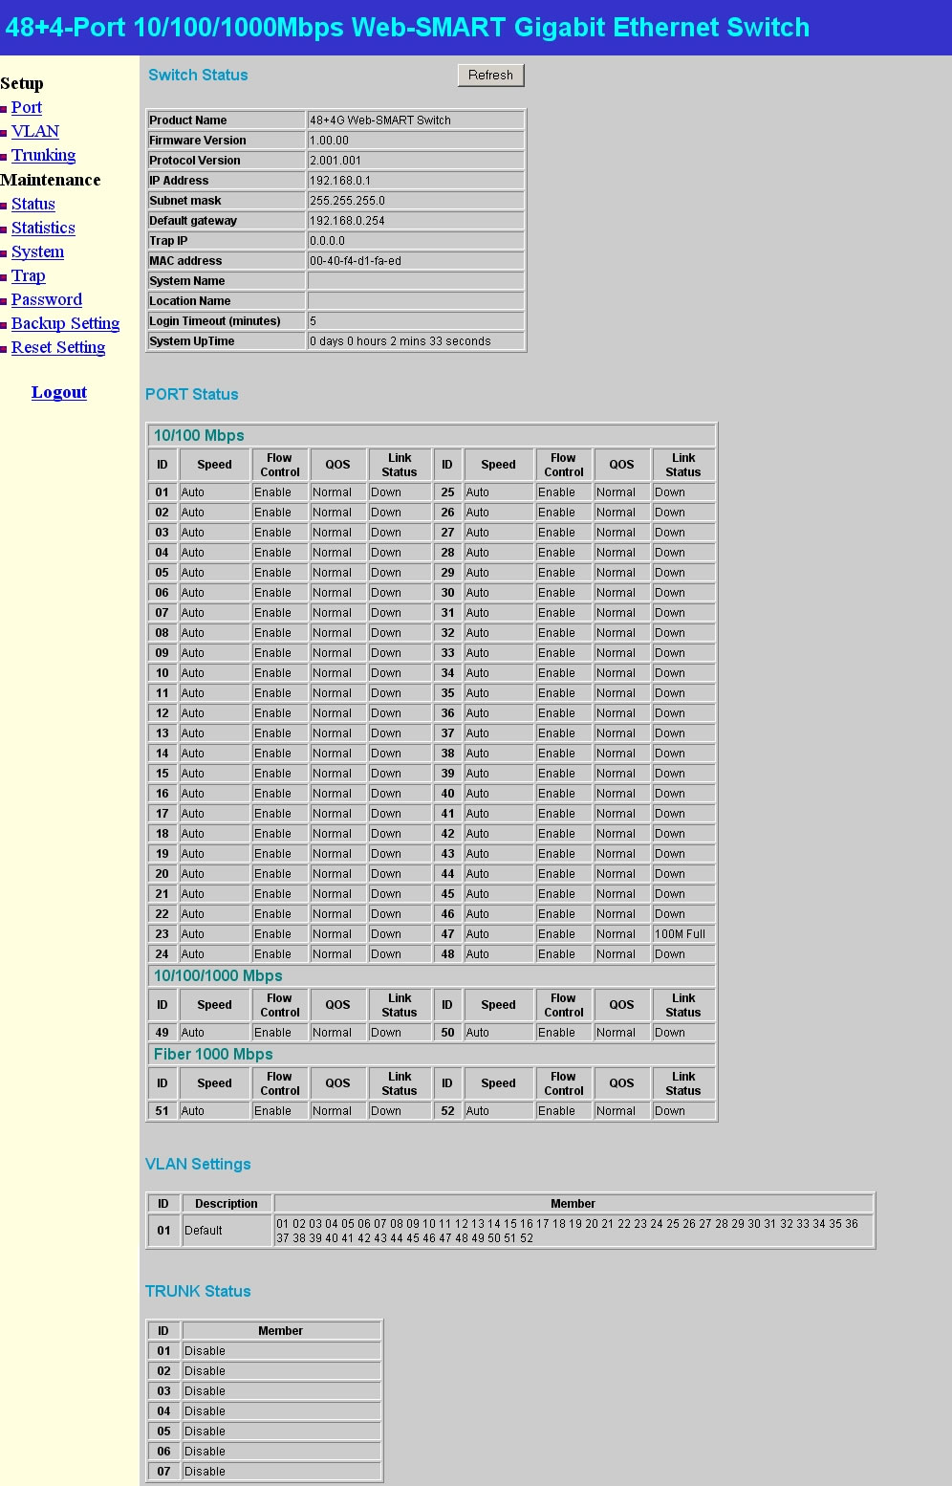The height and width of the screenshot is (1486, 952).
Task: Select the Trap IP value '0.0.0.0'
Action: [x=327, y=241]
